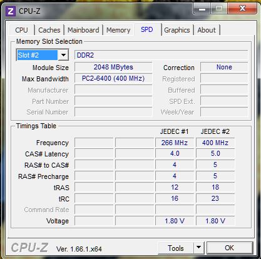The image size is (261, 259).
Task: Click the Max Bandwidth label
Action: 45,79
